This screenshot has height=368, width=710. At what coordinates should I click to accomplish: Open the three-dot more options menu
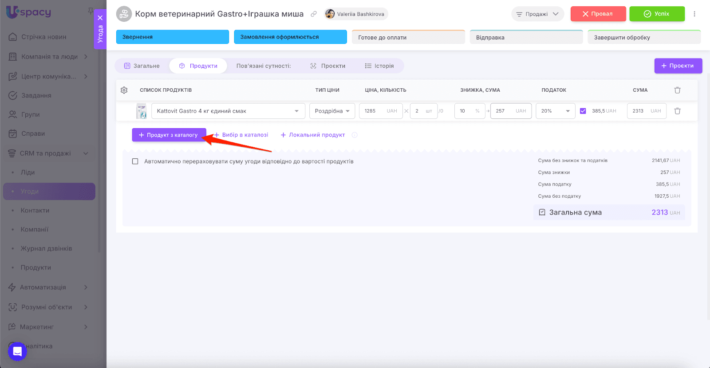(x=694, y=14)
